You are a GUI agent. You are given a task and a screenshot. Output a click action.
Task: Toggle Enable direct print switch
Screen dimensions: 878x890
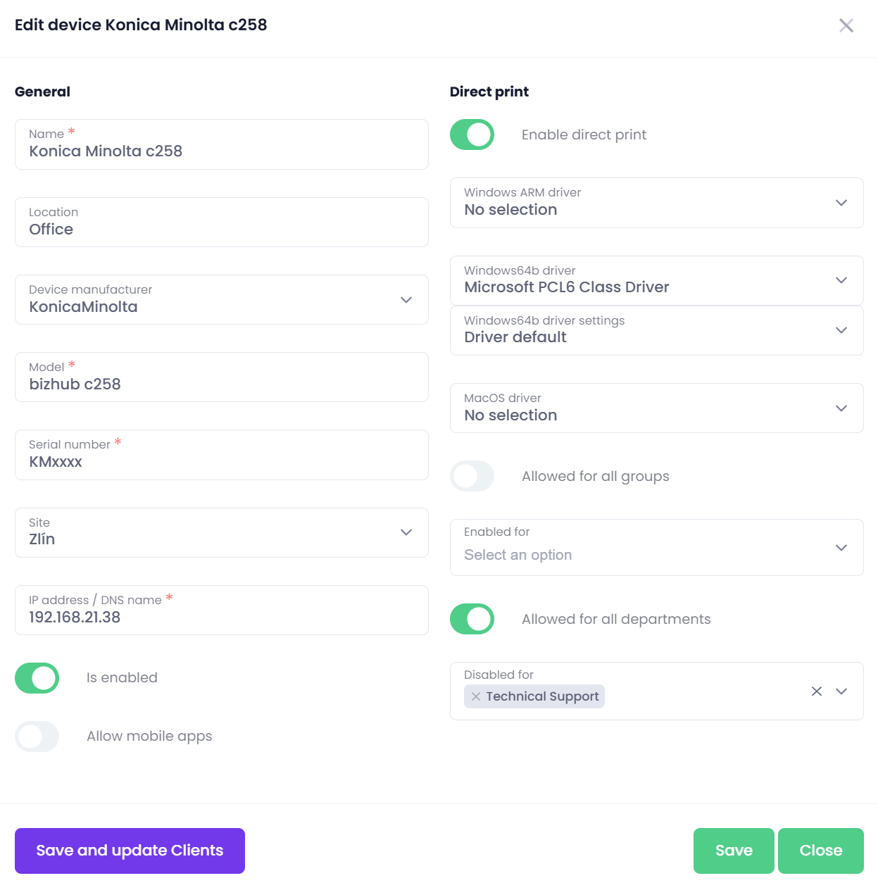coord(472,134)
